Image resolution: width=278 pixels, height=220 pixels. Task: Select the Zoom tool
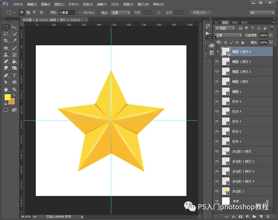(14, 89)
